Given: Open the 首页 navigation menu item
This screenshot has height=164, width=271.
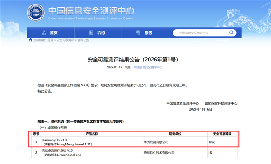Looking at the screenshot, I should (51, 33).
